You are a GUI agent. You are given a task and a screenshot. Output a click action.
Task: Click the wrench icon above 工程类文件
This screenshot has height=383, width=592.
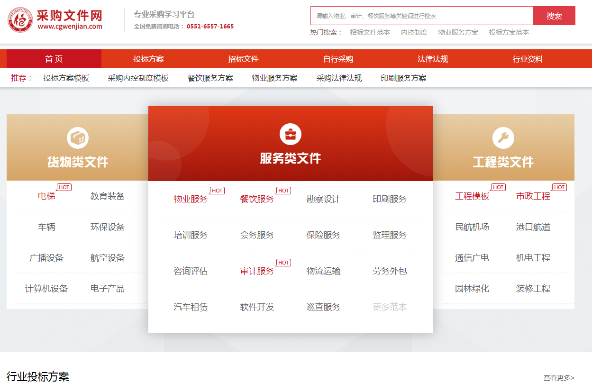coord(504,137)
